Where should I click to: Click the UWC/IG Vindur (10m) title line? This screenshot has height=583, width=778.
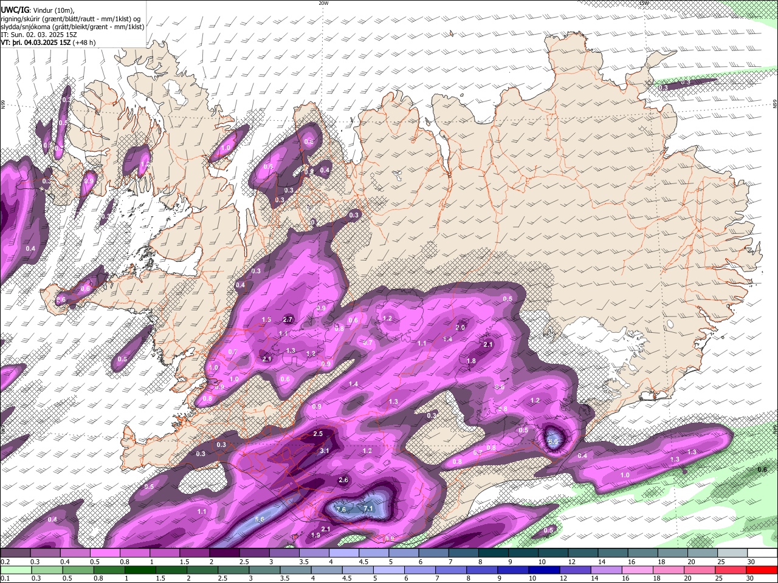click(x=37, y=10)
